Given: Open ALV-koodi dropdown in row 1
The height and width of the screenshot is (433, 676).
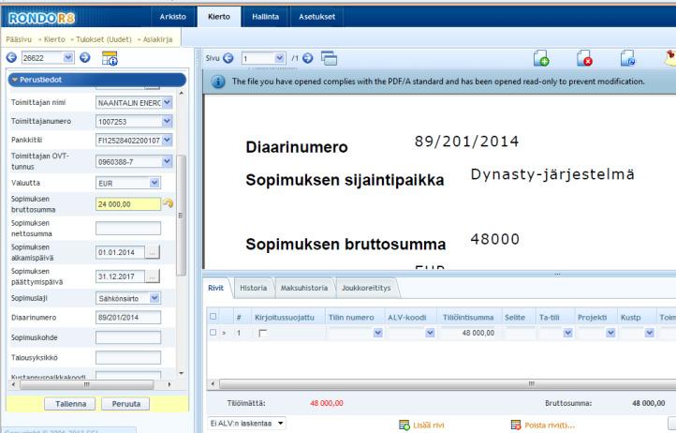Looking at the screenshot, I should [x=430, y=333].
